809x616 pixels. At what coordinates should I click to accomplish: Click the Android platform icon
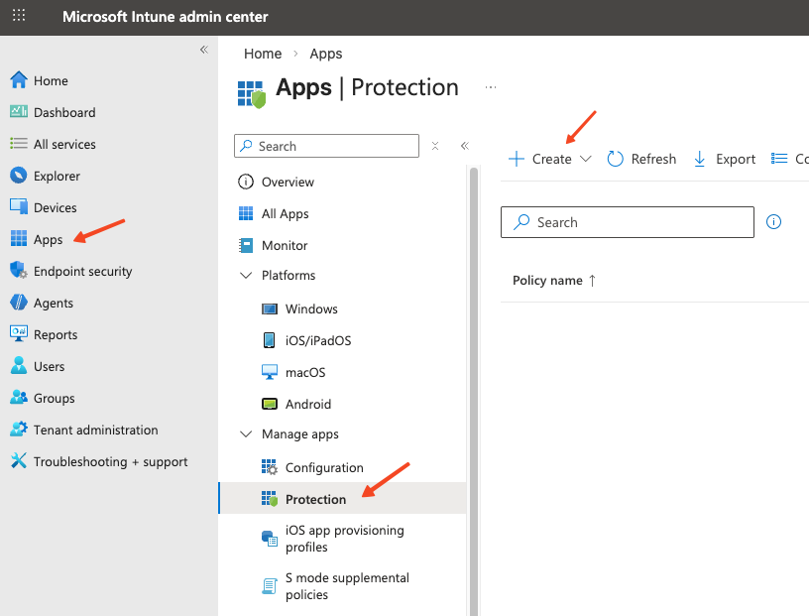tap(270, 404)
